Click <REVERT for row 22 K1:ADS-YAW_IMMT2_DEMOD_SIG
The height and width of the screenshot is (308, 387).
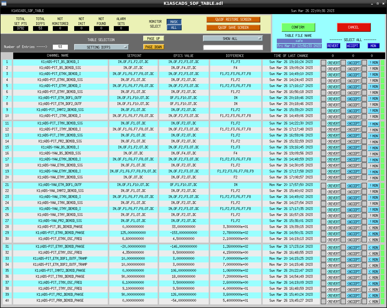click(x=333, y=192)
